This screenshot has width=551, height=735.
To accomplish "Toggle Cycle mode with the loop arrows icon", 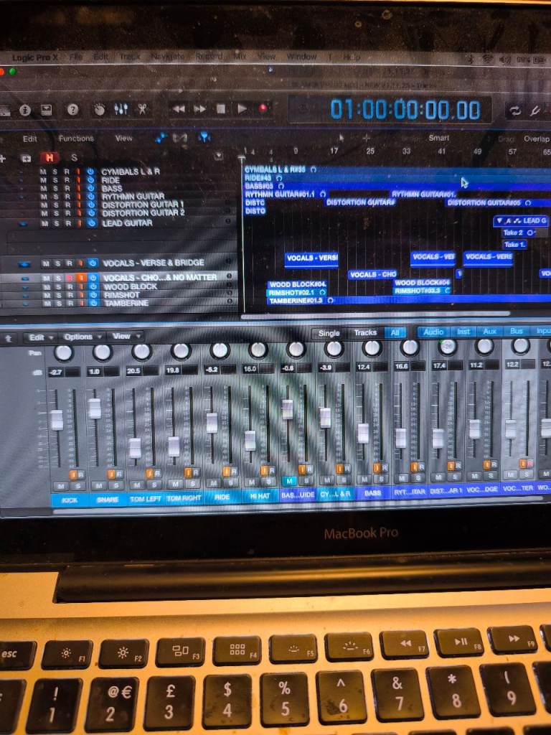I will click(x=514, y=110).
